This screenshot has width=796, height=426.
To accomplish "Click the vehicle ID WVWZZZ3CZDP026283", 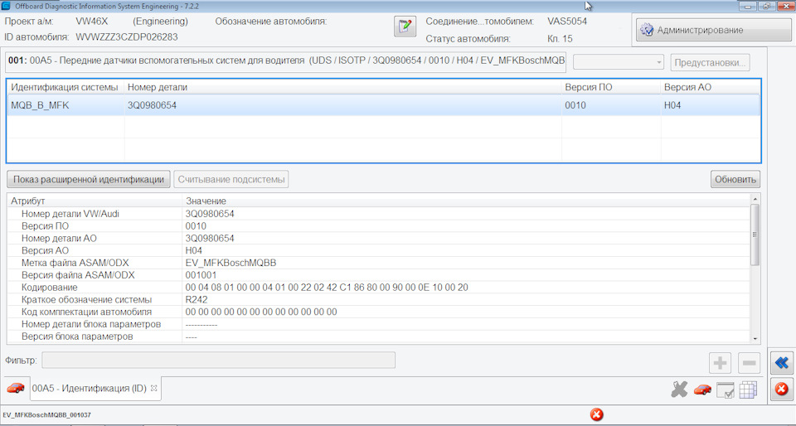I will pos(127,37).
